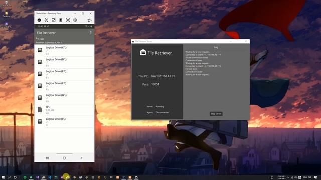Viewport: 321px width, 180px height.
Task: Click the port value 19051
Action: pyautogui.click(x=155, y=84)
